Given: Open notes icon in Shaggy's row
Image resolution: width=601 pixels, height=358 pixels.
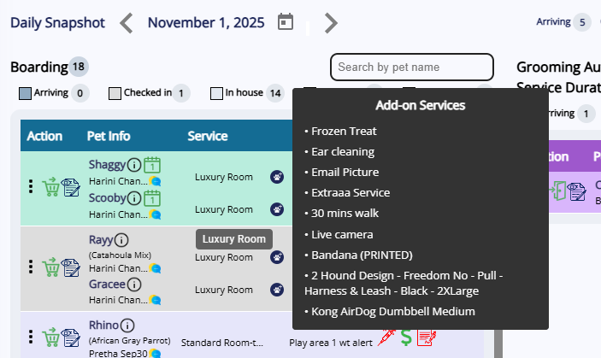Looking at the screenshot, I should tap(71, 186).
